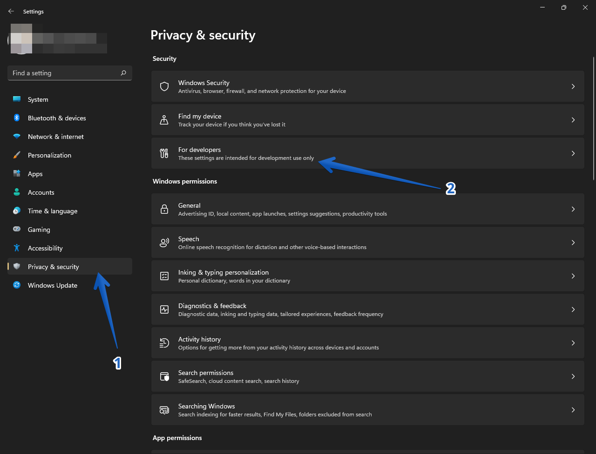The height and width of the screenshot is (454, 596).
Task: Switch to Time & language
Action: pos(70,211)
